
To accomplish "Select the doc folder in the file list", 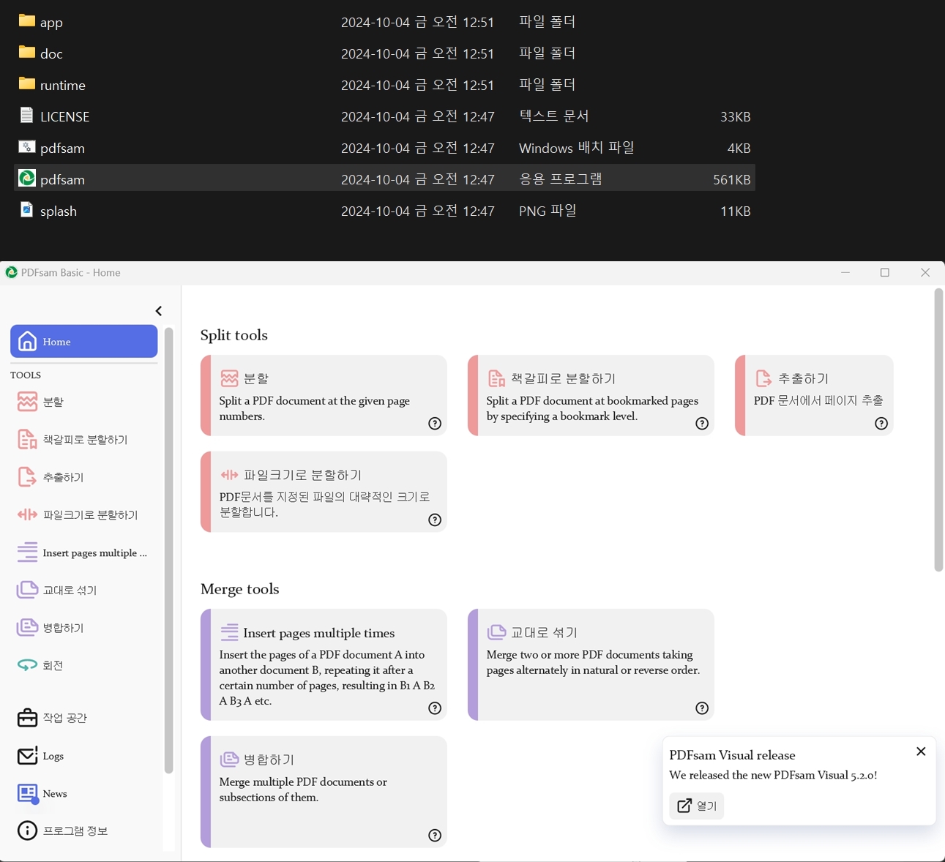I will coord(384,53).
